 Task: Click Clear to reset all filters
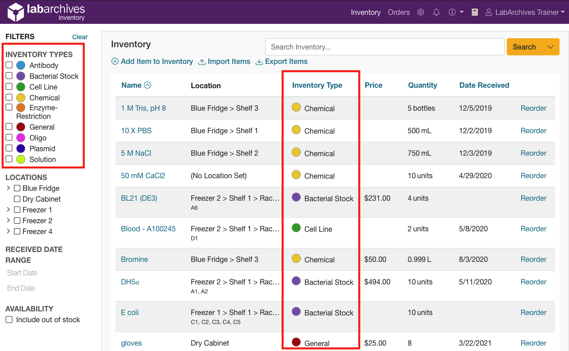(x=80, y=37)
